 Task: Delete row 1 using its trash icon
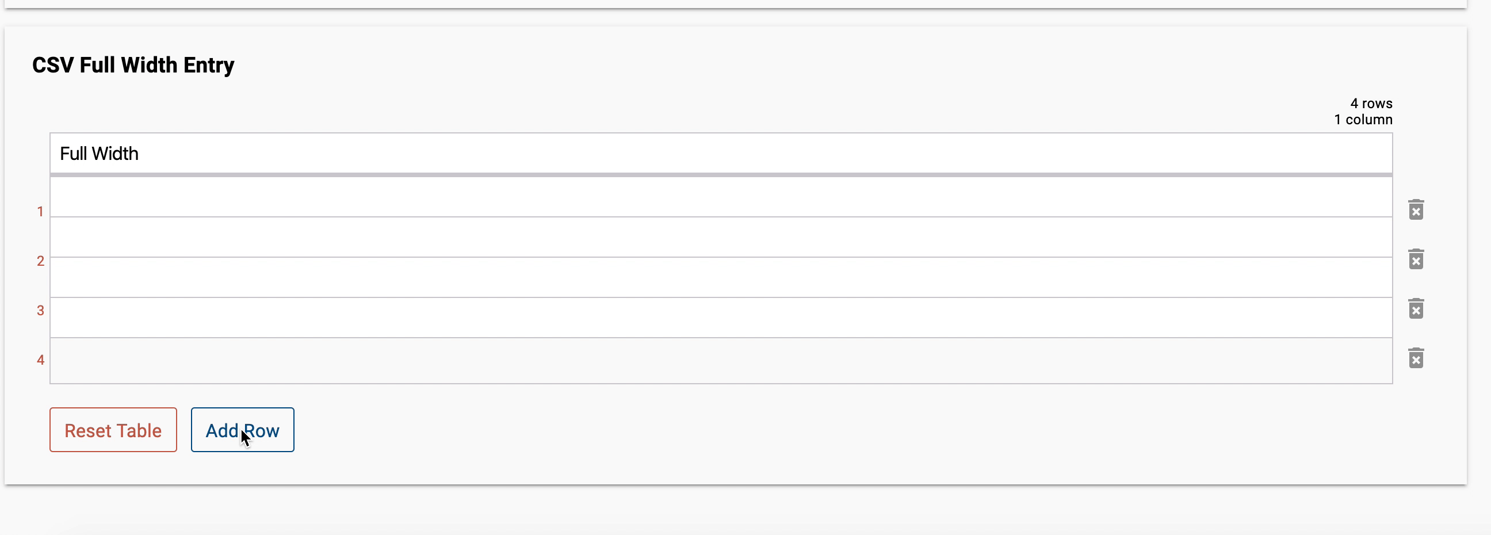coord(1416,209)
